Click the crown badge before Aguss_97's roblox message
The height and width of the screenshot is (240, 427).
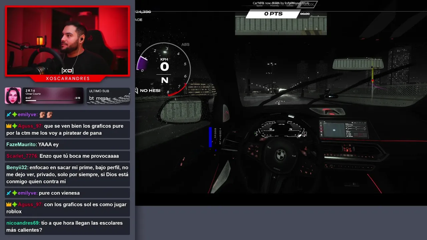point(9,204)
